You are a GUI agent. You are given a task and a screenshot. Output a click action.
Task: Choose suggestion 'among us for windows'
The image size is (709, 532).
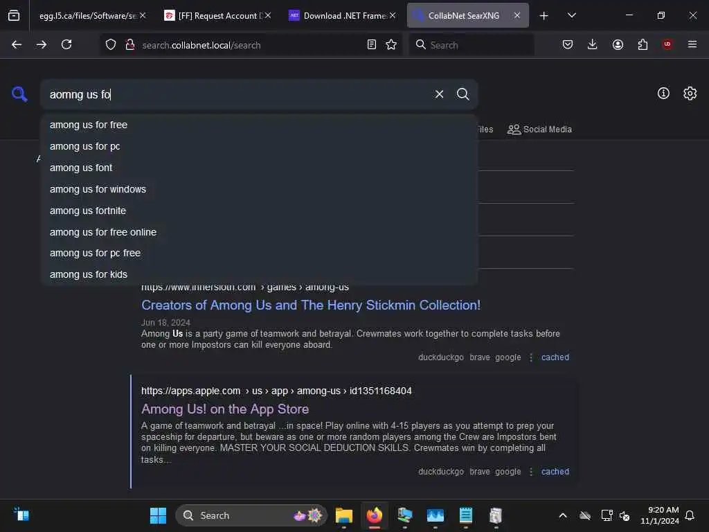point(259,189)
